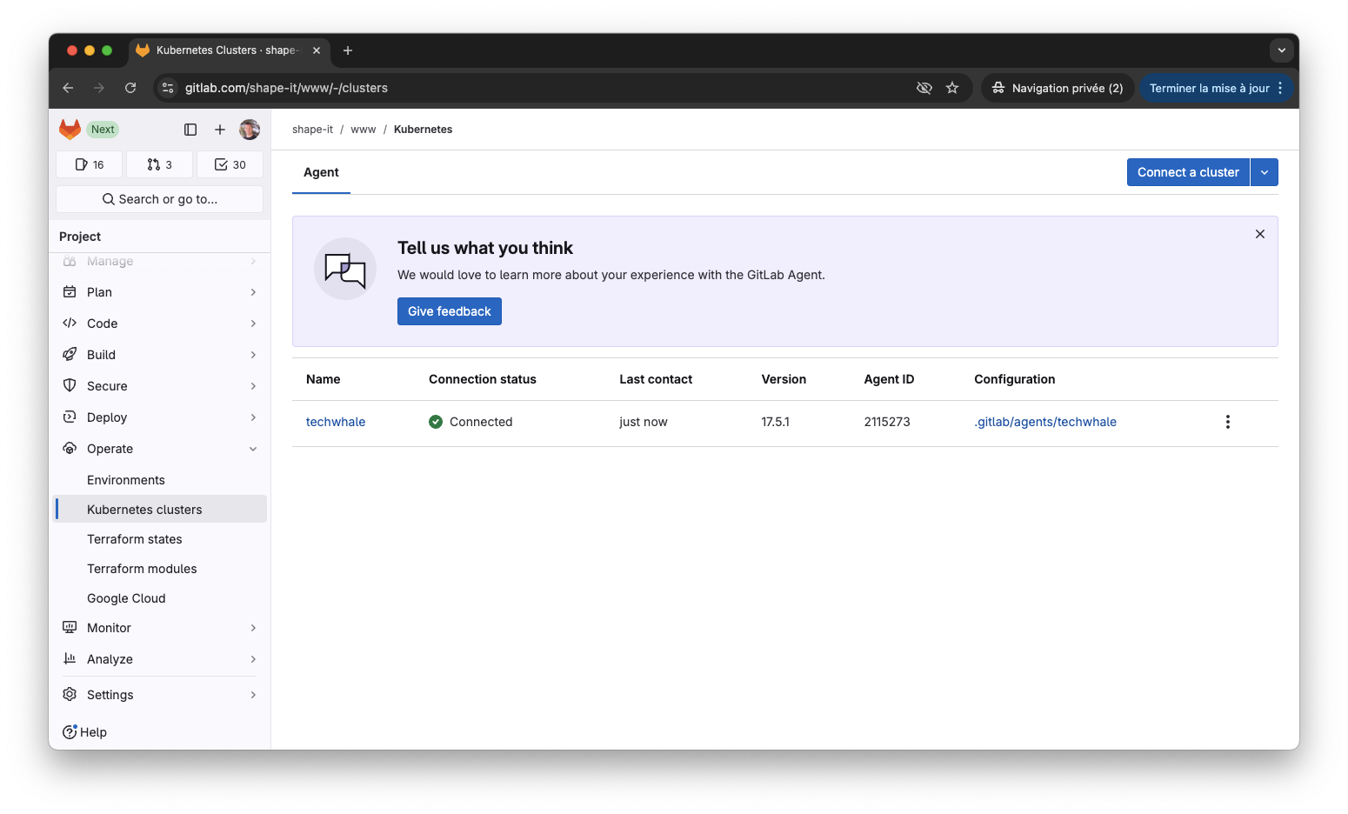1348x814 pixels.
Task: Go to www breadcrumb
Action: pos(364,130)
